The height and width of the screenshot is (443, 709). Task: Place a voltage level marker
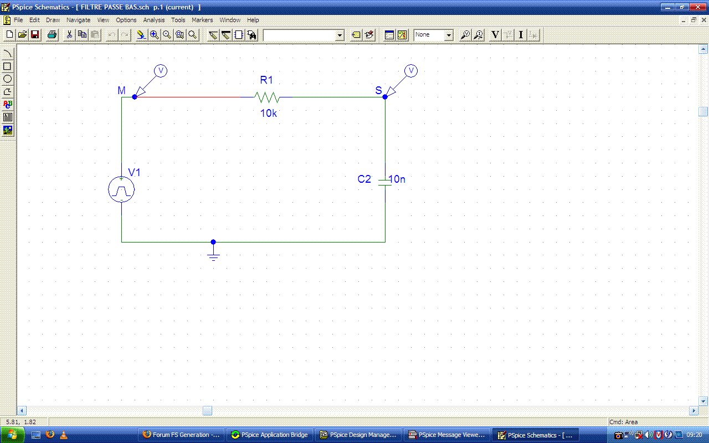coord(466,35)
